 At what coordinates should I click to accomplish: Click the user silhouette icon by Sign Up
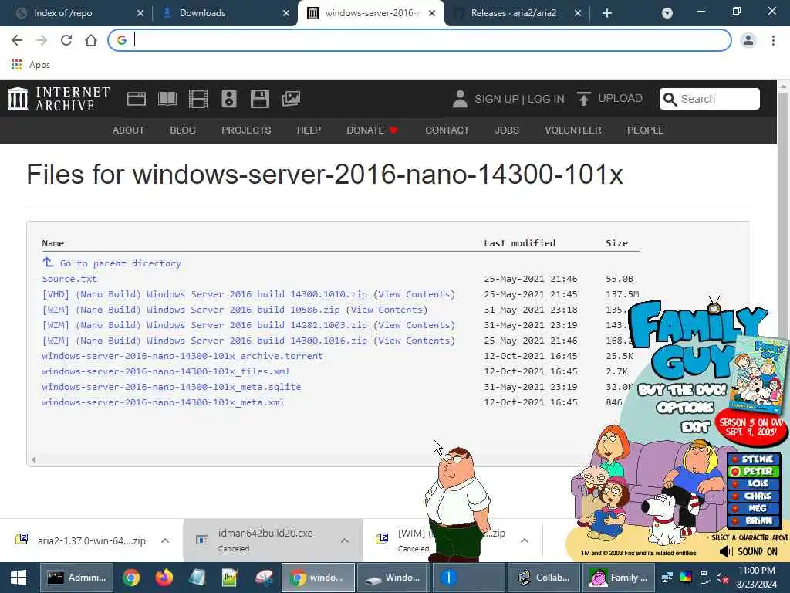tap(460, 99)
